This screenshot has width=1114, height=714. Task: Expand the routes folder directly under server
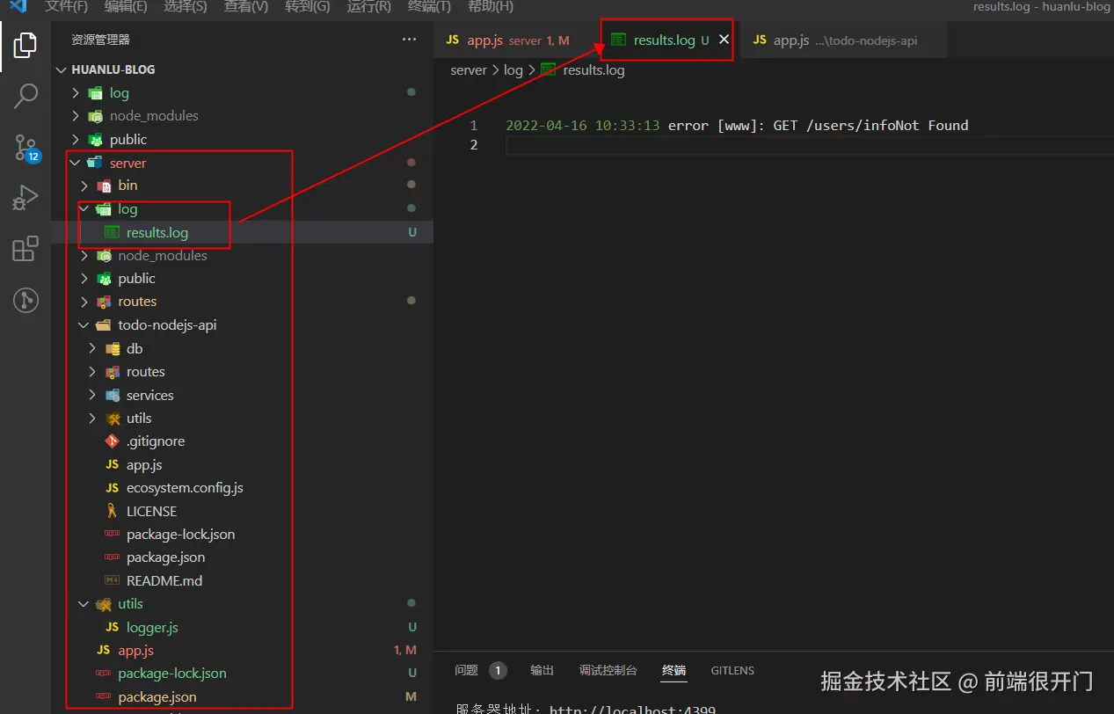click(84, 302)
